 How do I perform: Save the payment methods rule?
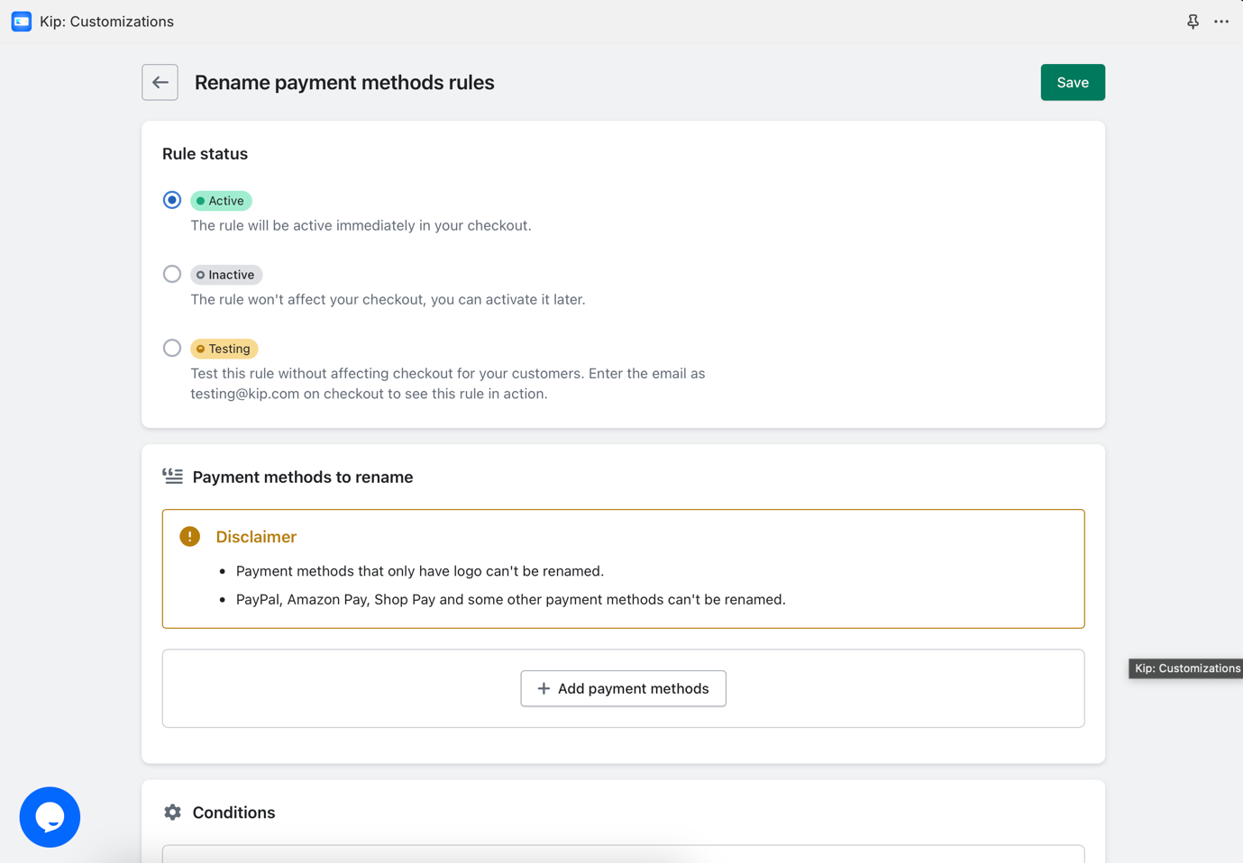(x=1072, y=82)
